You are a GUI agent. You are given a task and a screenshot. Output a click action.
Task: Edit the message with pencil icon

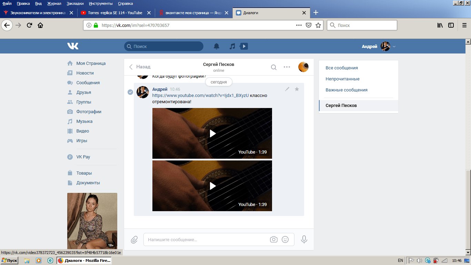pyautogui.click(x=287, y=89)
